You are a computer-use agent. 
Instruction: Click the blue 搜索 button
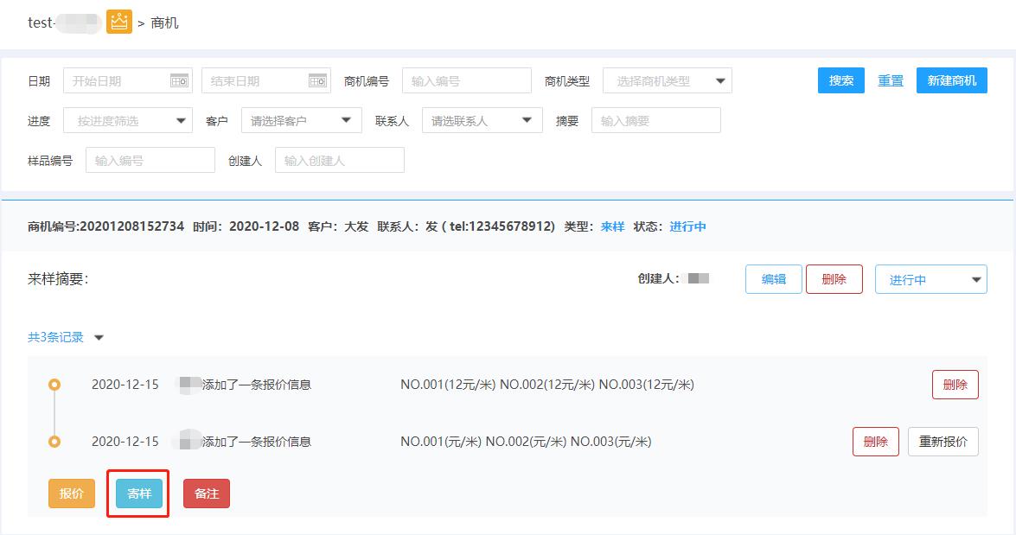[x=840, y=80]
